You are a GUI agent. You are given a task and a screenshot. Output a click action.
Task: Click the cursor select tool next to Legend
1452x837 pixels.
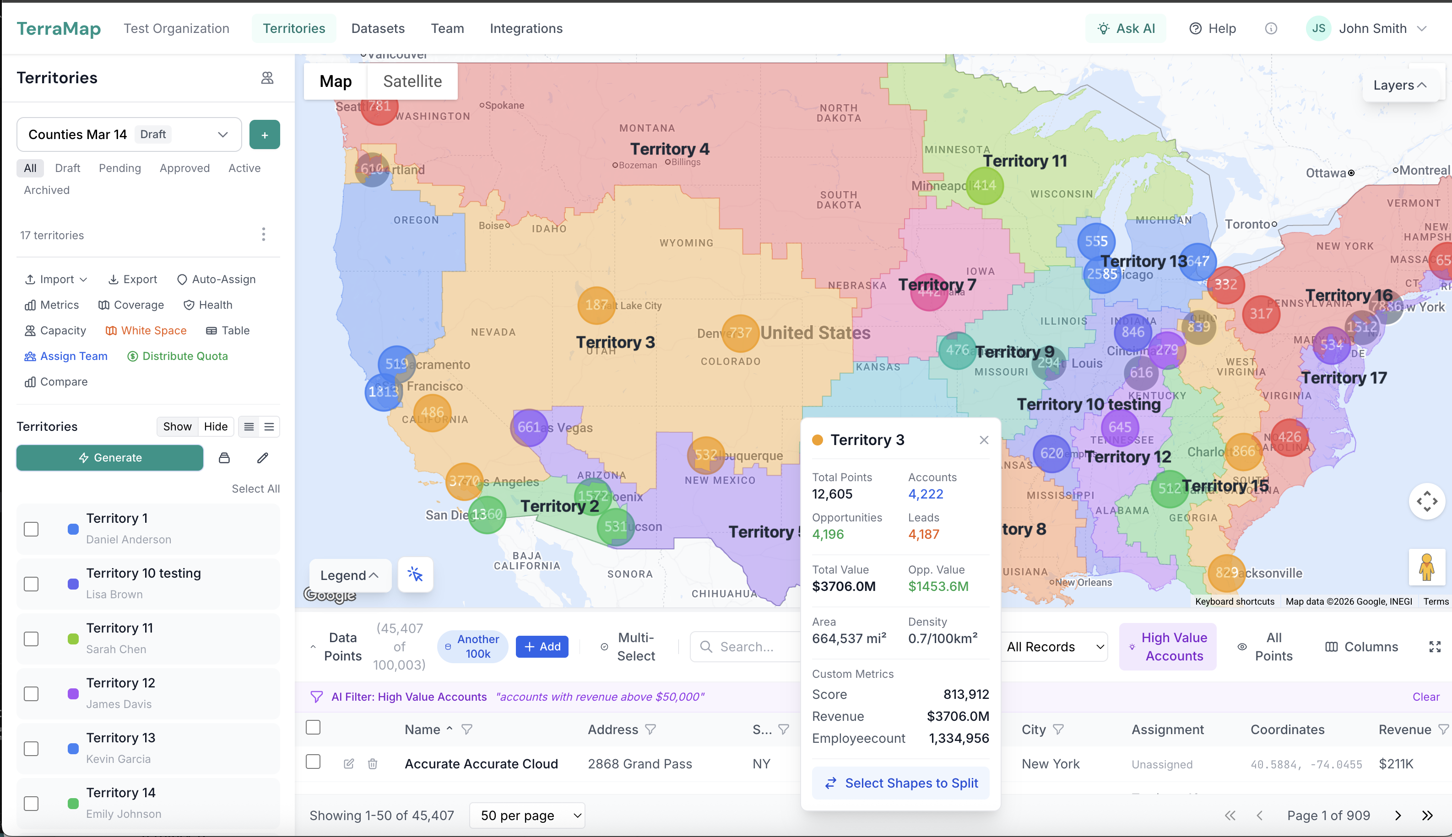click(415, 574)
